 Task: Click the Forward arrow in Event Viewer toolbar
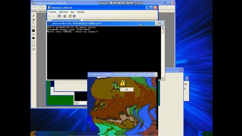tap(53, 16)
